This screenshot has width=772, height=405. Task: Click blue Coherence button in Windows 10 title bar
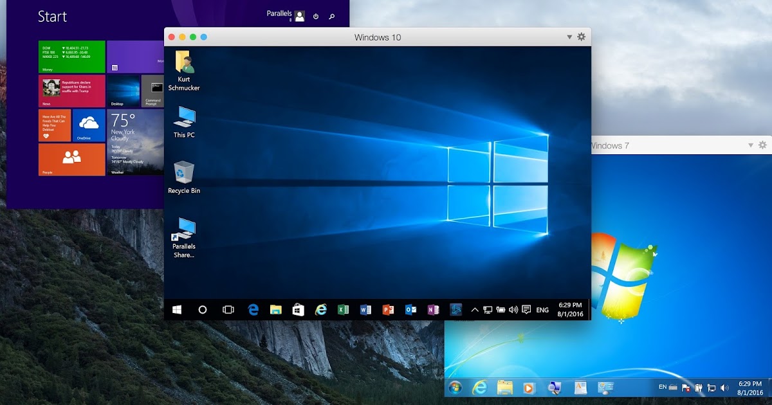click(204, 37)
